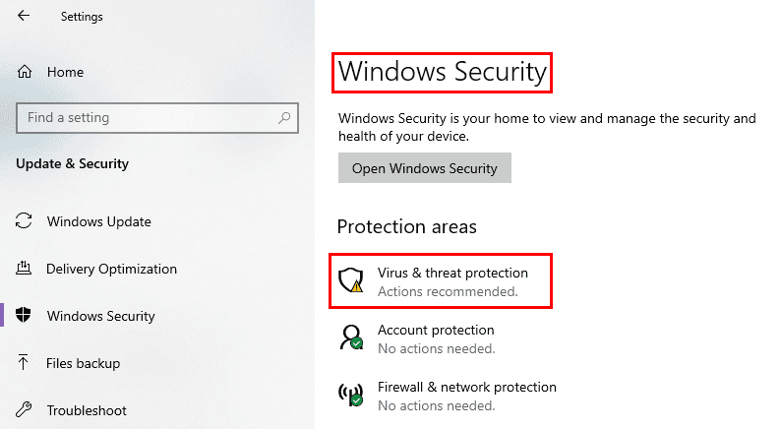Go to Troubleshoot settings page
Image resolution: width=781 pixels, height=429 pixels.
click(87, 410)
